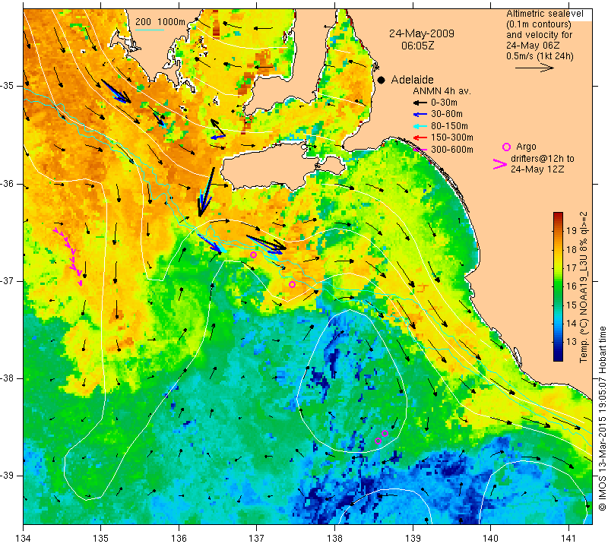Click the '135' longitude axis label
Image resolution: width=608 pixels, height=547 pixels.
[x=101, y=538]
